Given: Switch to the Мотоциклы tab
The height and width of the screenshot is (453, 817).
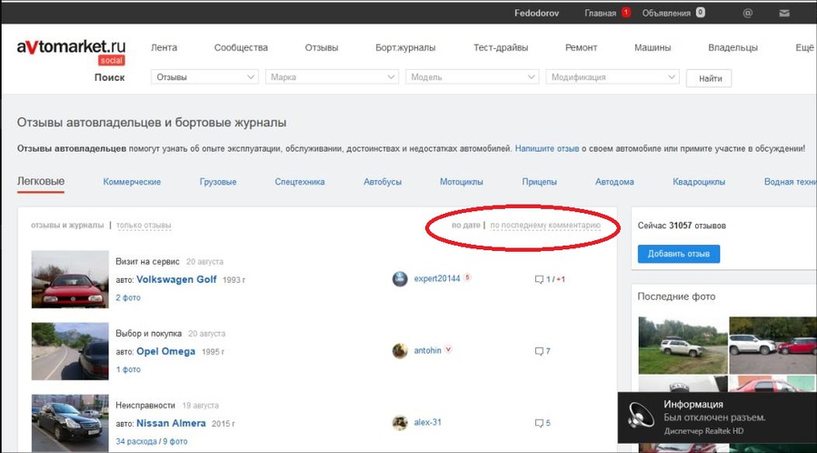Looking at the screenshot, I should 461,182.
